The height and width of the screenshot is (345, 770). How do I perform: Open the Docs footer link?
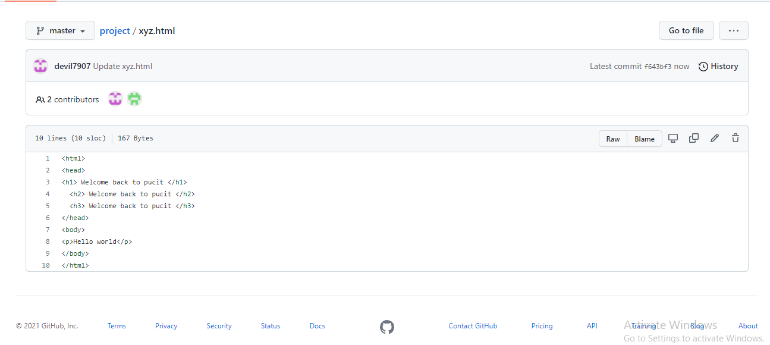click(x=318, y=326)
